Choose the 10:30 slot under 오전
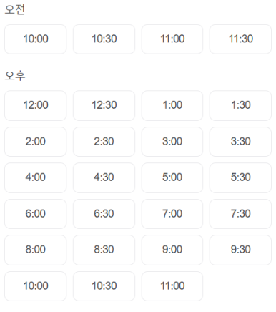Image resolution: width=276 pixels, height=312 pixels. [104, 39]
